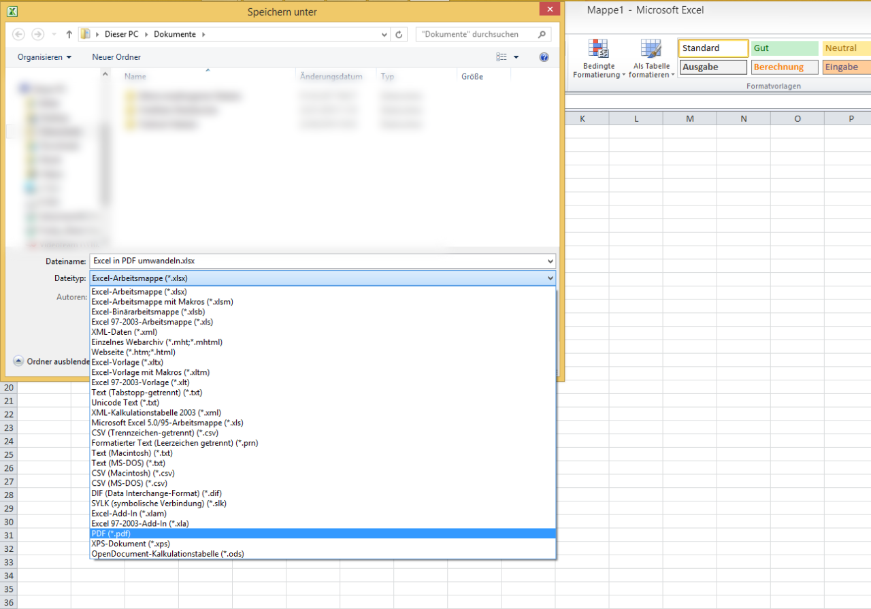Select Text (Tabstopp-getrennt) (*.txt)
This screenshot has height=609, width=871.
point(323,393)
